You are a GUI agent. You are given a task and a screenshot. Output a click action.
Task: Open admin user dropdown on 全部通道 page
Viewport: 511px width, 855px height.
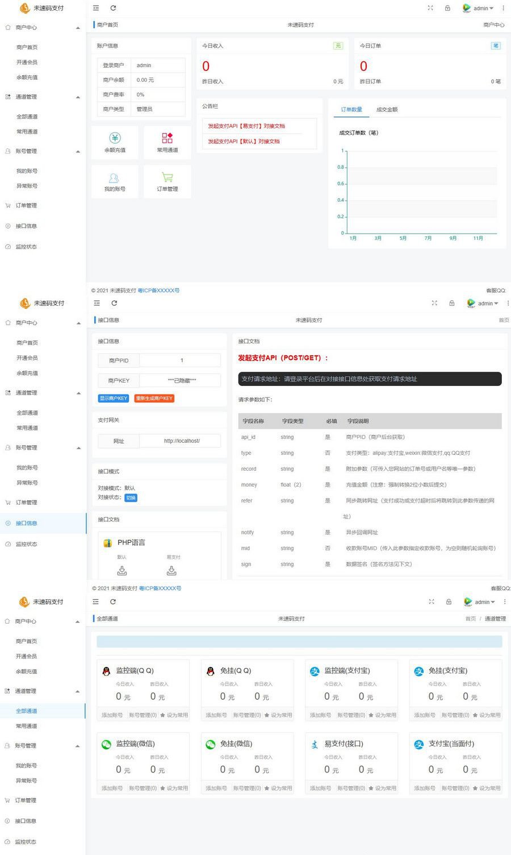(x=480, y=602)
